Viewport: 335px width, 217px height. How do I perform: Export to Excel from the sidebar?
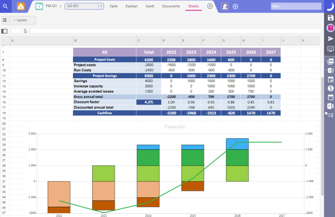(331, 70)
